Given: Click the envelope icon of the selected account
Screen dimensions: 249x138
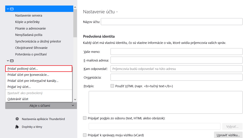Looking at the screenshot, I should pos(12,9).
